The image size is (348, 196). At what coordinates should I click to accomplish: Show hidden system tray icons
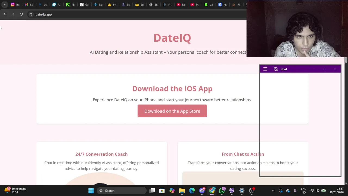pyautogui.click(x=273, y=191)
